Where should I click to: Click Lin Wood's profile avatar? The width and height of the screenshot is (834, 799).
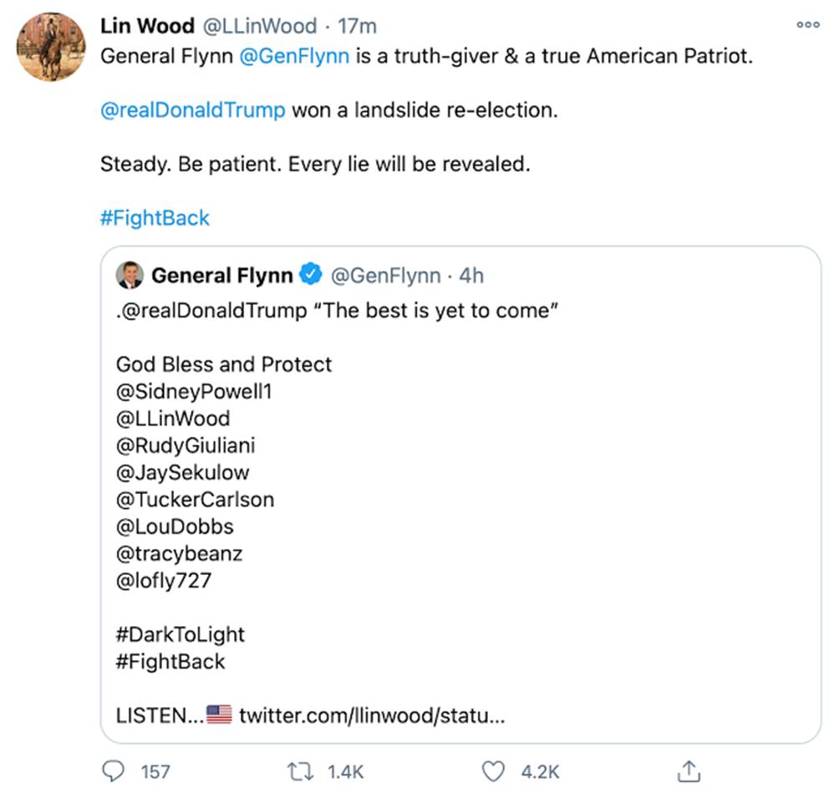click(x=51, y=47)
